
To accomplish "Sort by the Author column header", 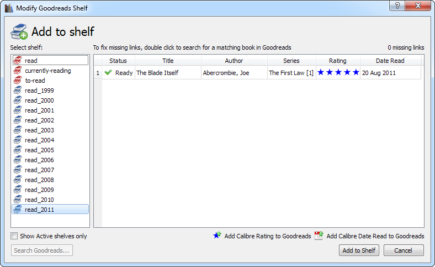I will pos(234,61).
